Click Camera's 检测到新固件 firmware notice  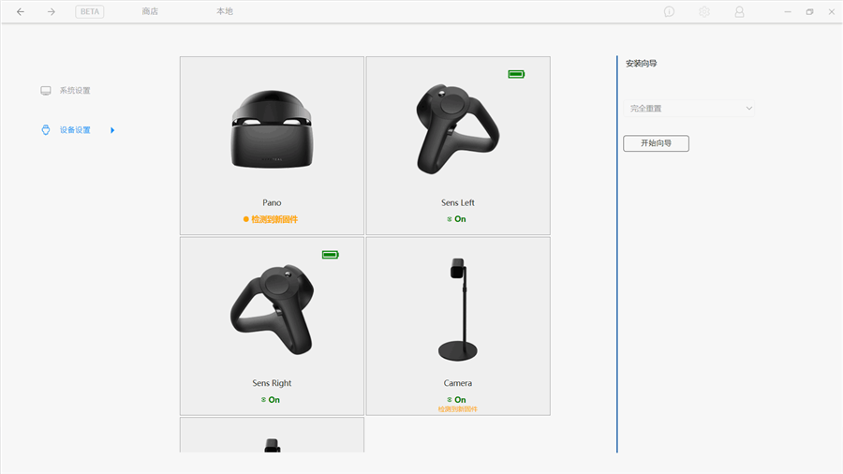pos(458,409)
